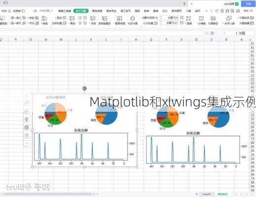Select row 13 header
Image resolution: width=256 pixels, height=197 pixels.
point(253,44)
